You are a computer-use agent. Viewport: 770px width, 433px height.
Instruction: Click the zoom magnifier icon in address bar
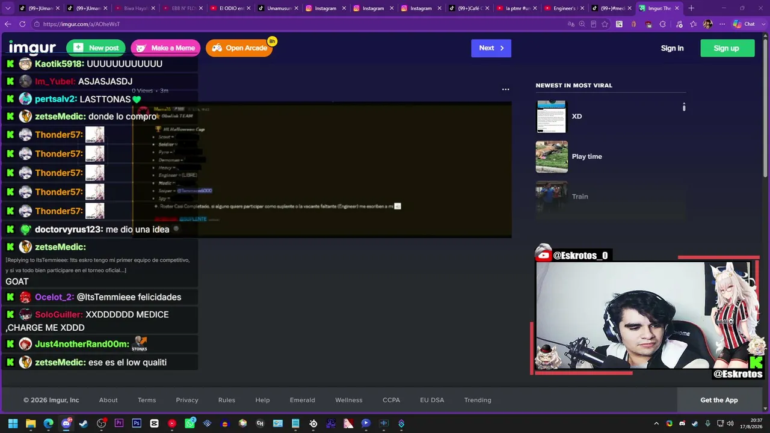click(582, 24)
